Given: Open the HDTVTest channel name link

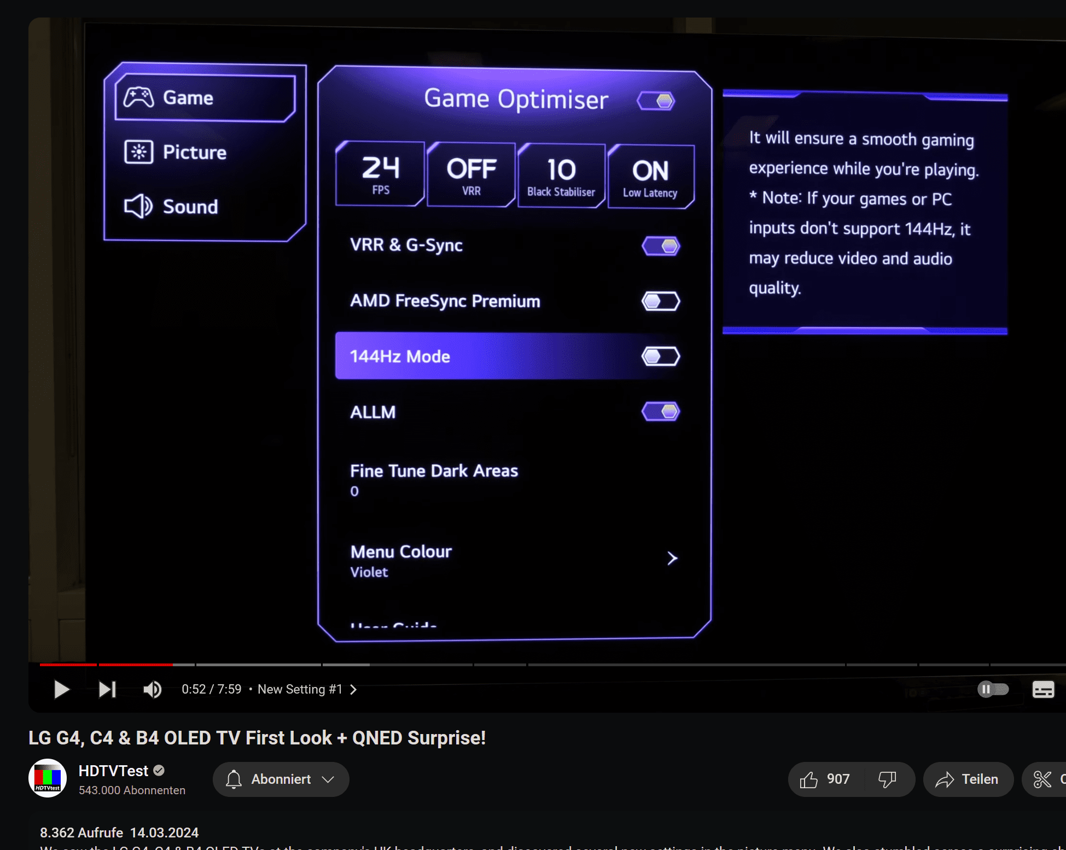Looking at the screenshot, I should pyautogui.click(x=113, y=771).
